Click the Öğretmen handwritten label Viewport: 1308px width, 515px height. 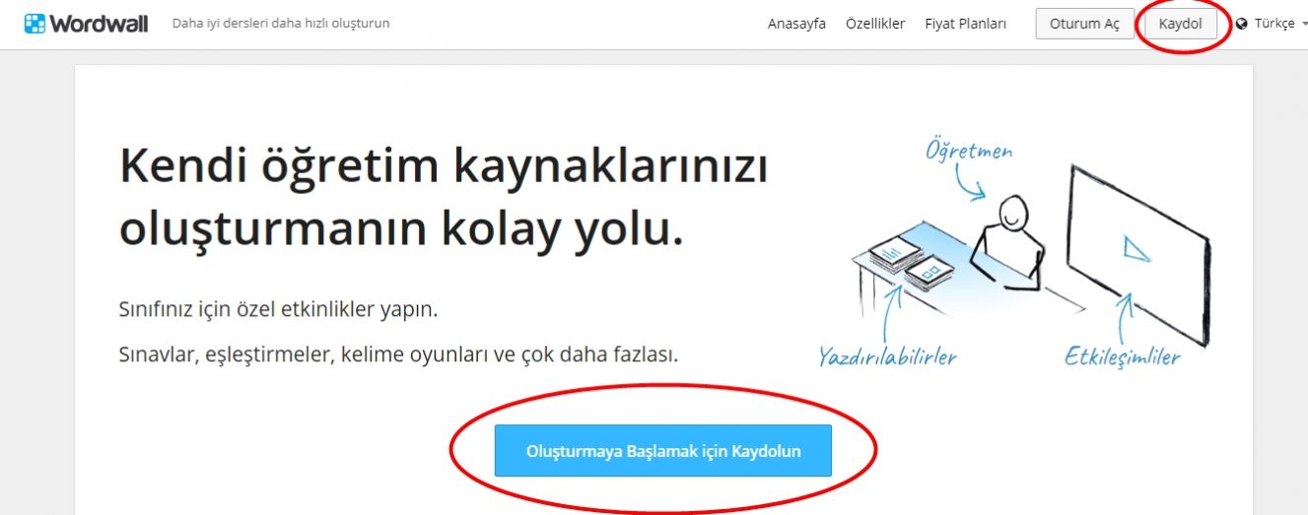[969, 152]
